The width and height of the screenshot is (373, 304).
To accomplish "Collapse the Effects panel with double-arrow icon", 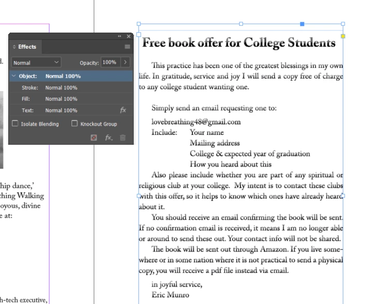I will coord(120,36).
